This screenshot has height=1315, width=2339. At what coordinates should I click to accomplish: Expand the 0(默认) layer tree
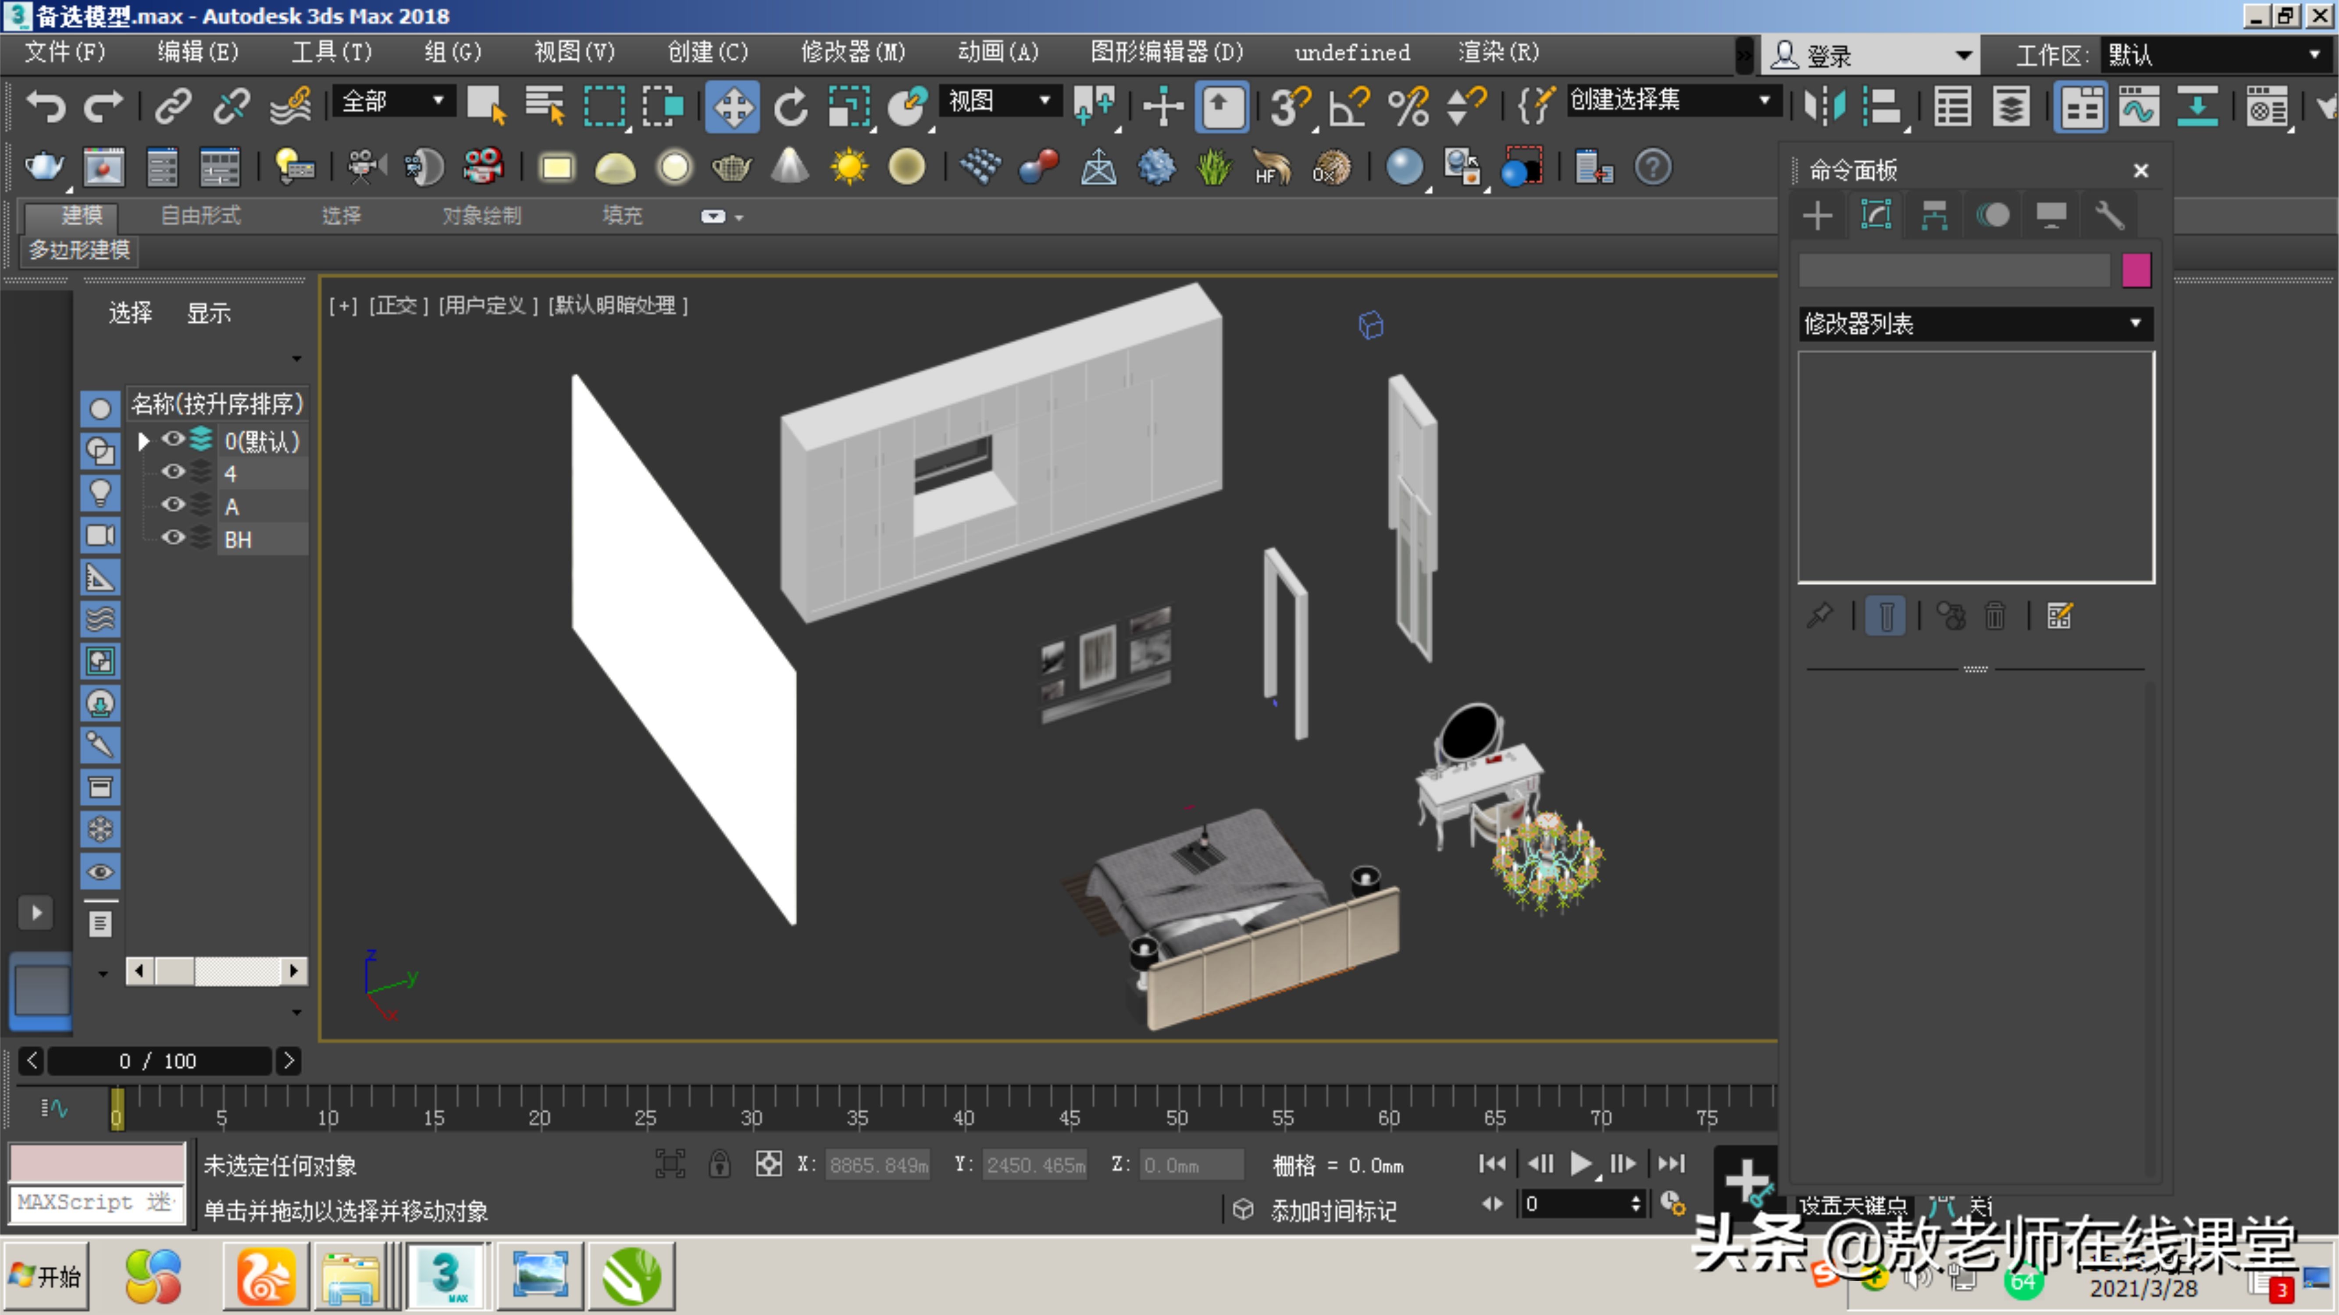(143, 440)
